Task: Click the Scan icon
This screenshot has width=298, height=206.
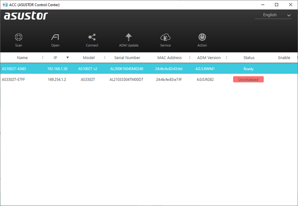Action: [19, 37]
